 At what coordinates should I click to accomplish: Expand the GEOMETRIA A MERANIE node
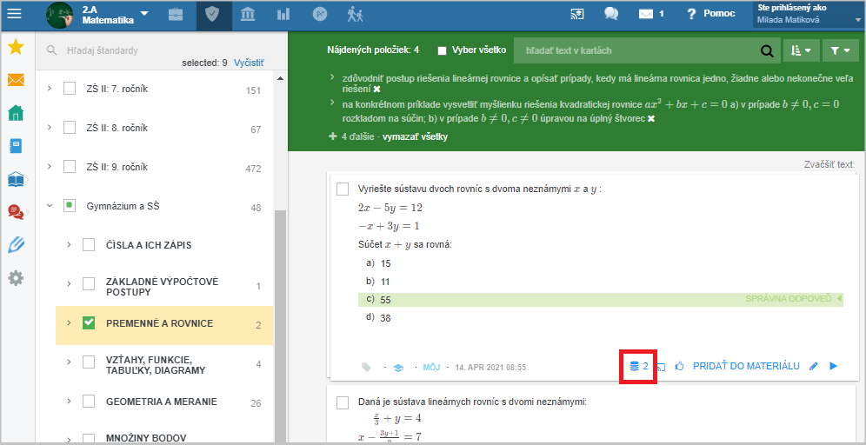tap(69, 402)
